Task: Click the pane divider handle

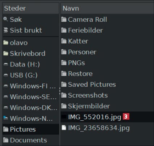Action: pyautogui.click(x=60, y=91)
